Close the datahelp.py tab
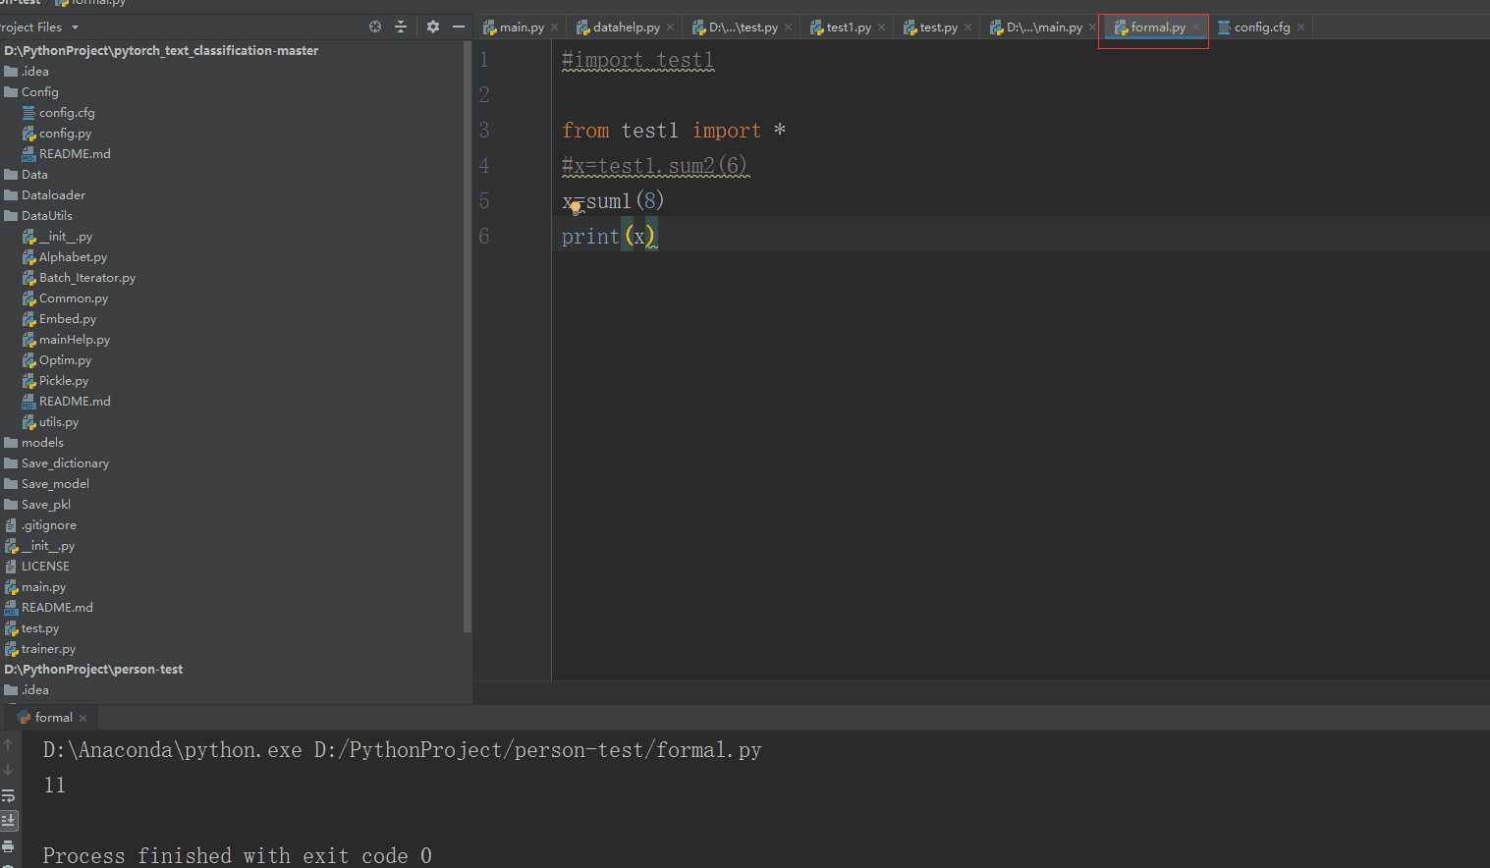 670,27
